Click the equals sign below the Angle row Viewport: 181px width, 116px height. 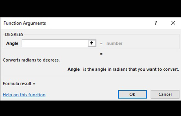click(x=101, y=54)
